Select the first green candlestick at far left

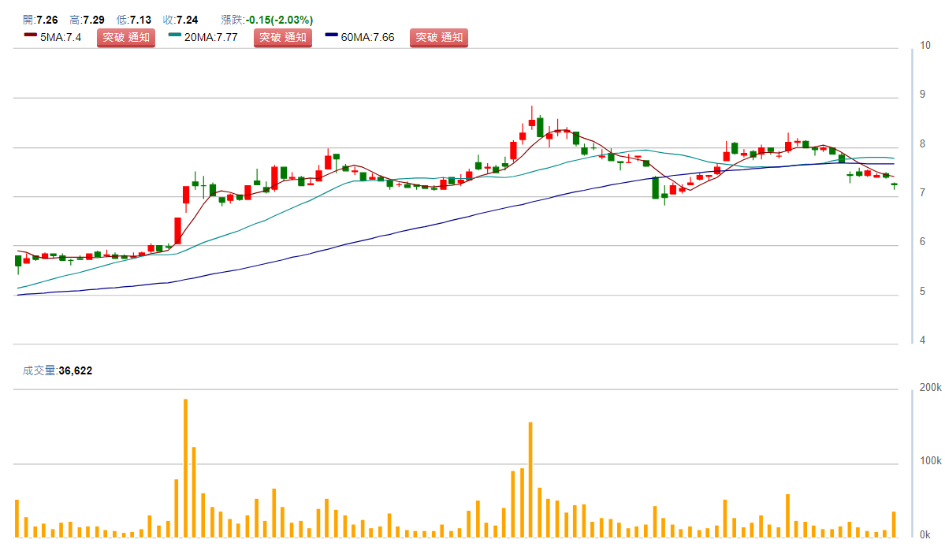[x=17, y=261]
